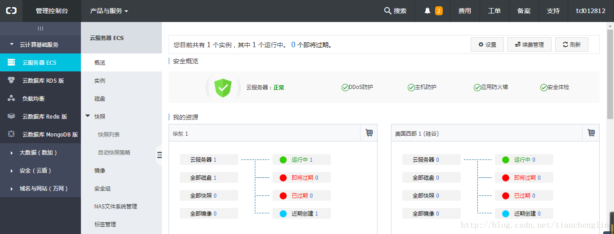Click 运行中 1 in 华东 1
Image resolution: width=614 pixels, height=234 pixels.
[302, 159]
